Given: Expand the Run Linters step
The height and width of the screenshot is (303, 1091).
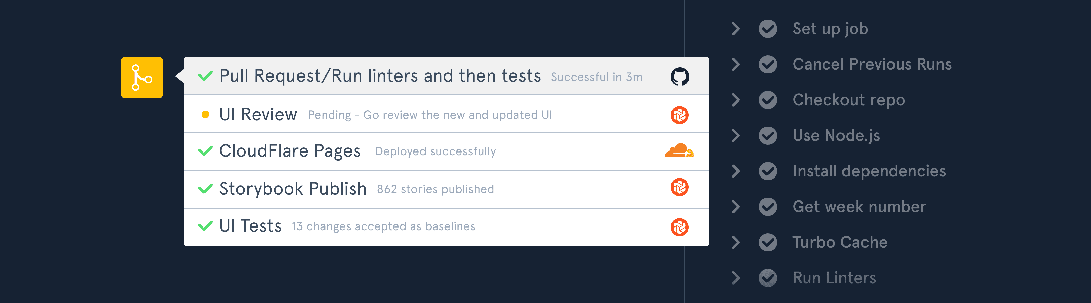Looking at the screenshot, I should point(736,277).
